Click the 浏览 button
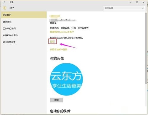The height and width of the screenshot is (115, 148). [x=57, y=100]
